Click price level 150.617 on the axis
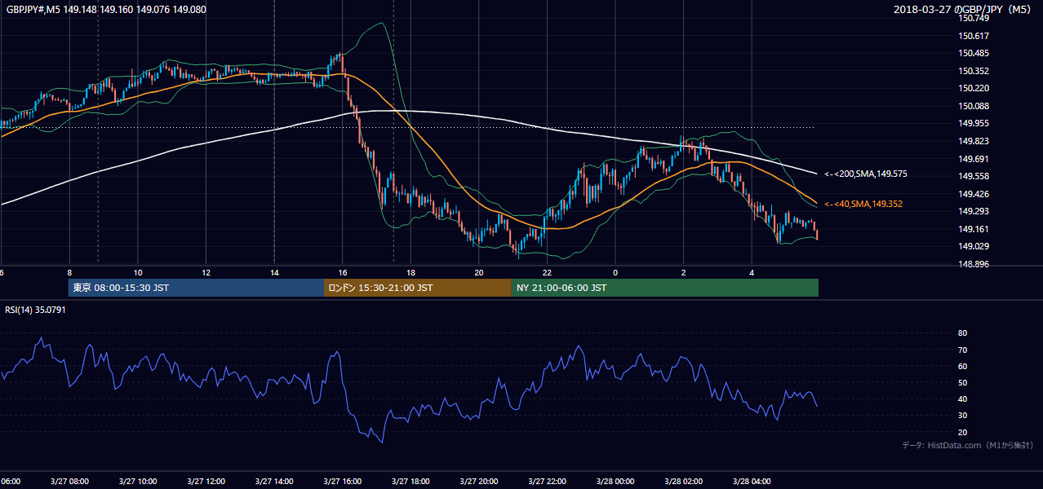This screenshot has height=489, width=1043. pos(975,36)
